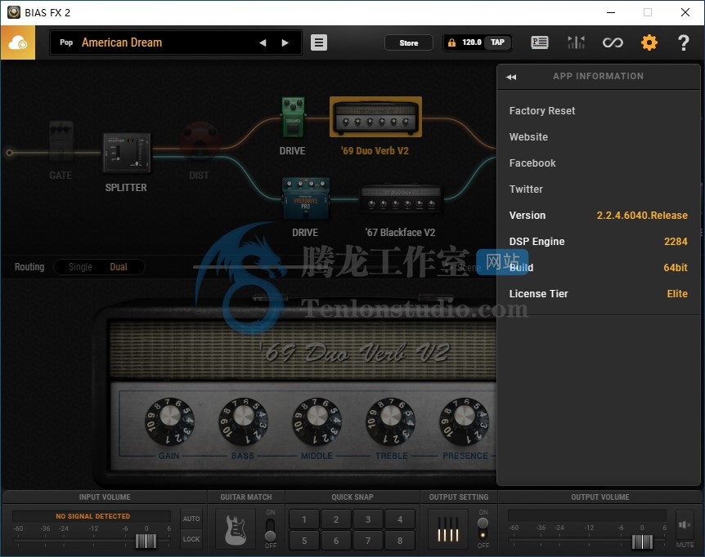This screenshot has height=557, width=705.
Task: Open help question mark icon
Action: pos(684,42)
